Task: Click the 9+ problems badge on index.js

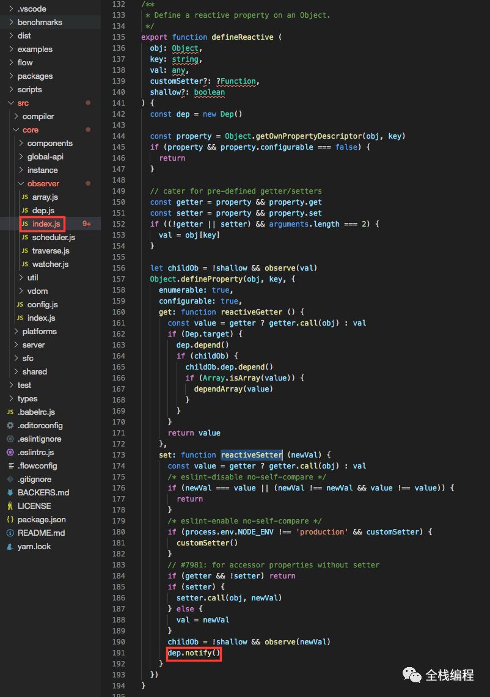Action: tap(87, 224)
